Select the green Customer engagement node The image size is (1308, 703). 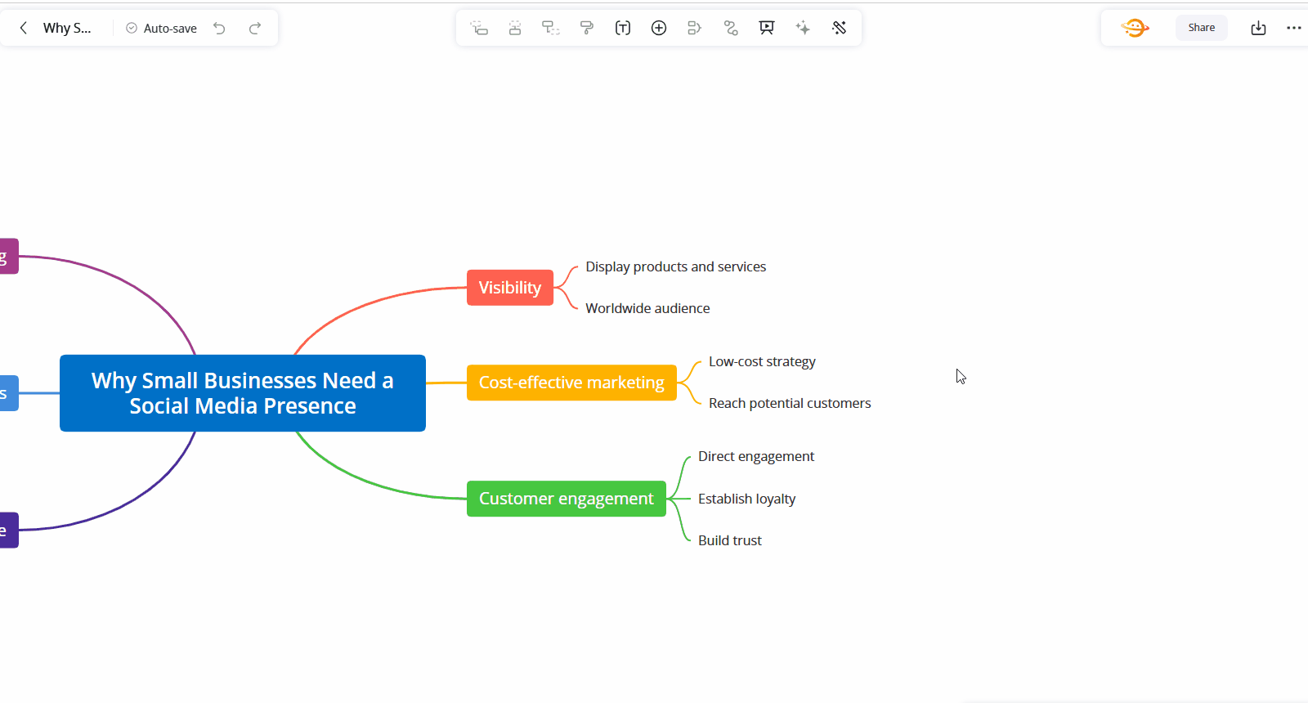point(566,499)
